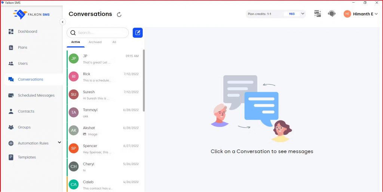Click the SP orange avatar
This screenshot has height=192, width=383.
[74, 149]
